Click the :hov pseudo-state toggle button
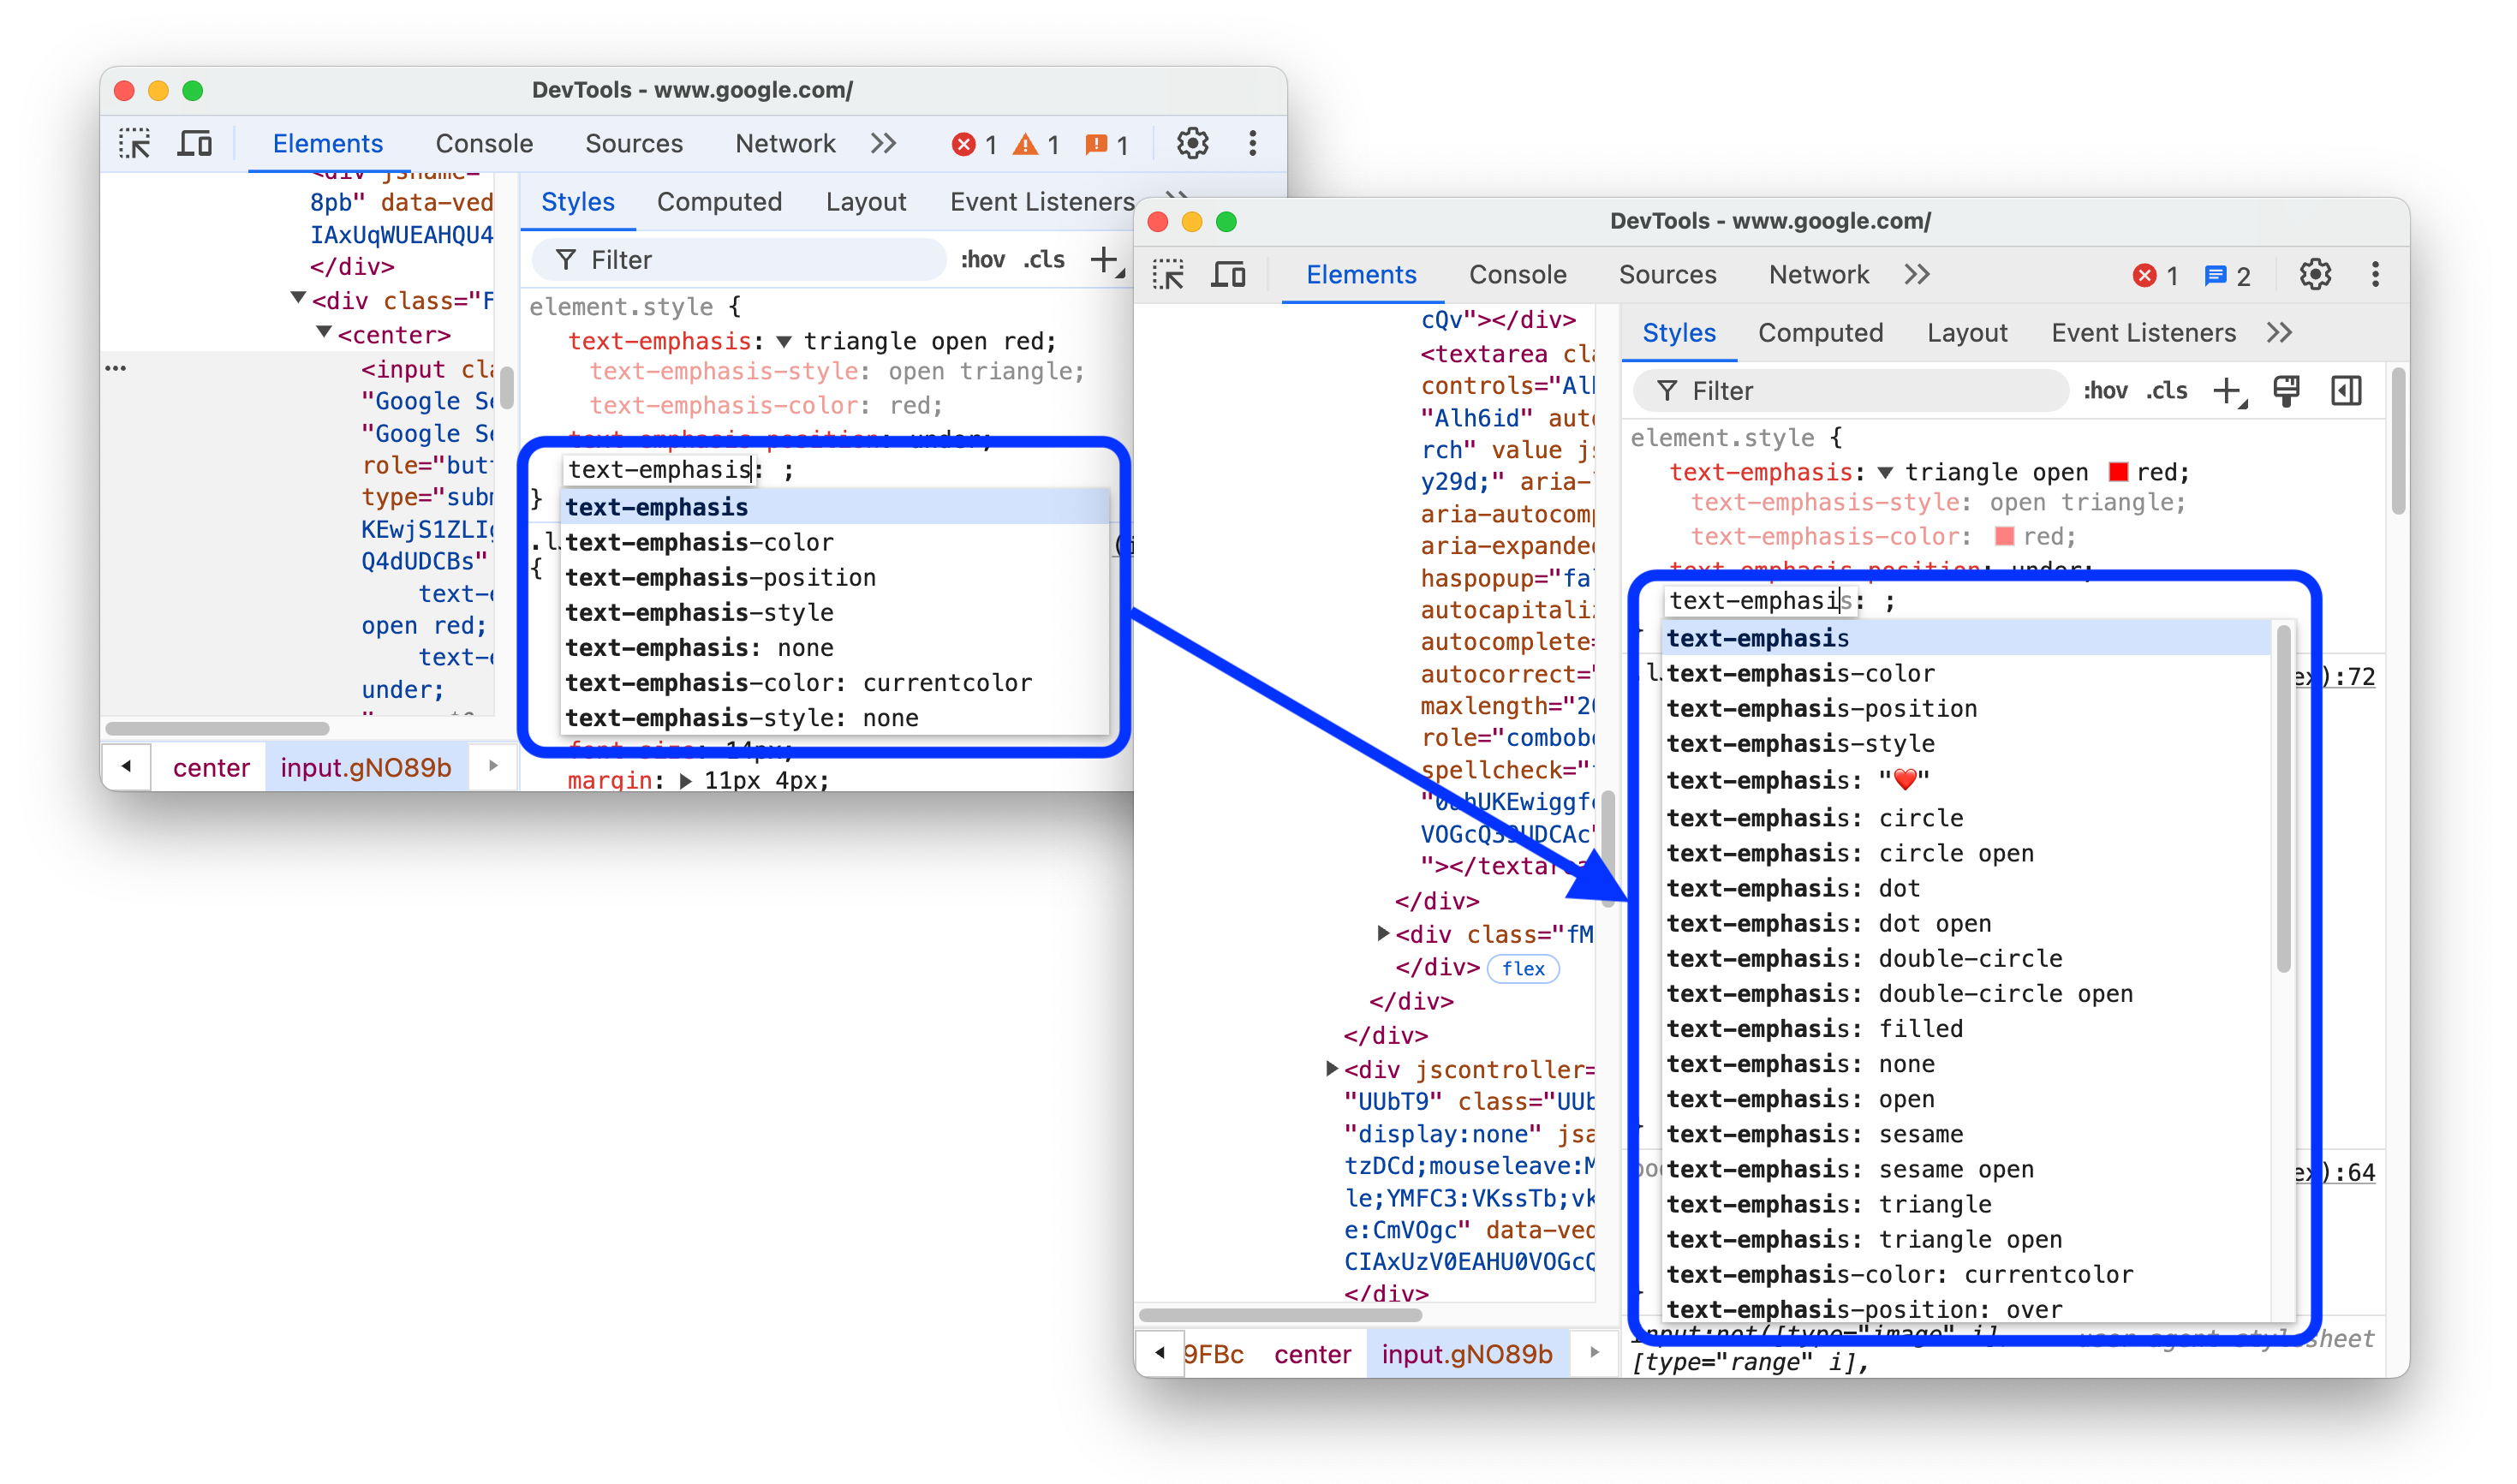Image resolution: width=2517 pixels, height=1484 pixels. pyautogui.click(x=2105, y=390)
